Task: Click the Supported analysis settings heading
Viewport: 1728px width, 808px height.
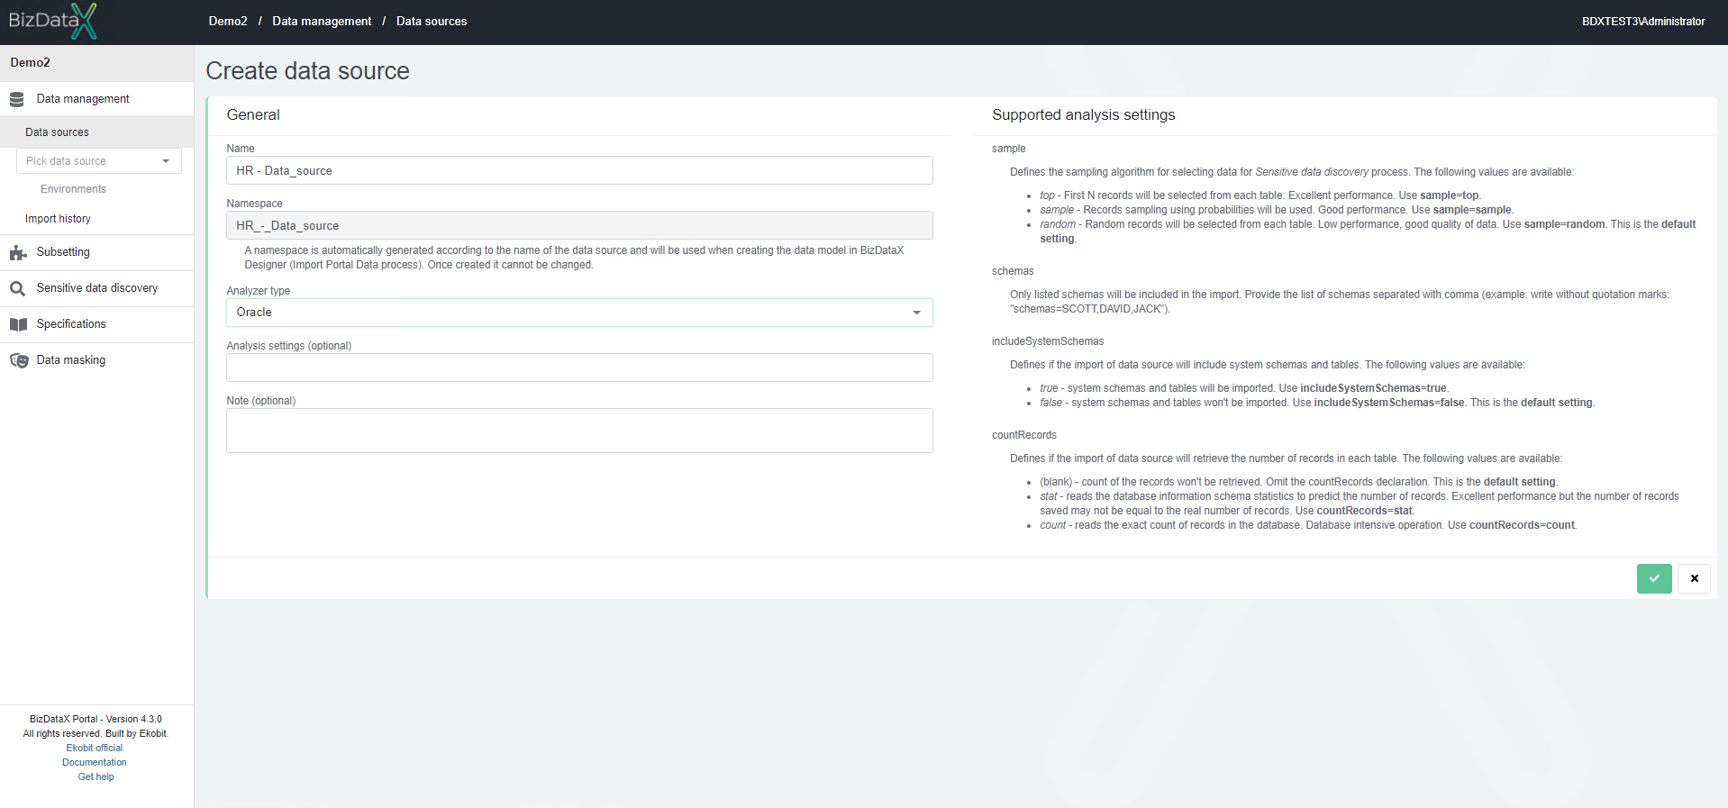Action: coord(1084,114)
